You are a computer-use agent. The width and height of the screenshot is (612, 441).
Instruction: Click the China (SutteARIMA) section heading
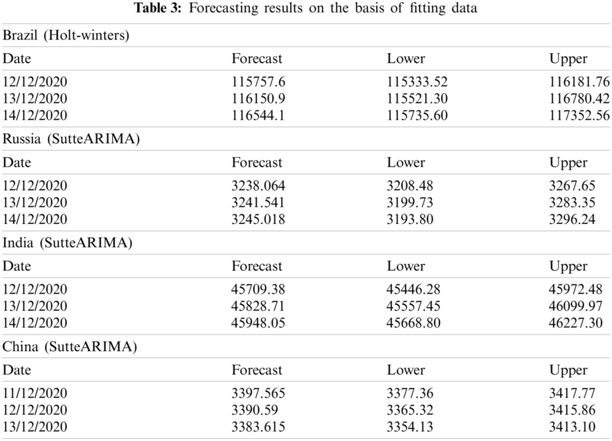(69, 346)
